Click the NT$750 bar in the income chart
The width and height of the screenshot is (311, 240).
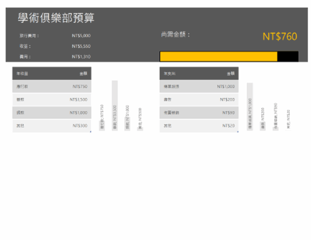(x=102, y=124)
